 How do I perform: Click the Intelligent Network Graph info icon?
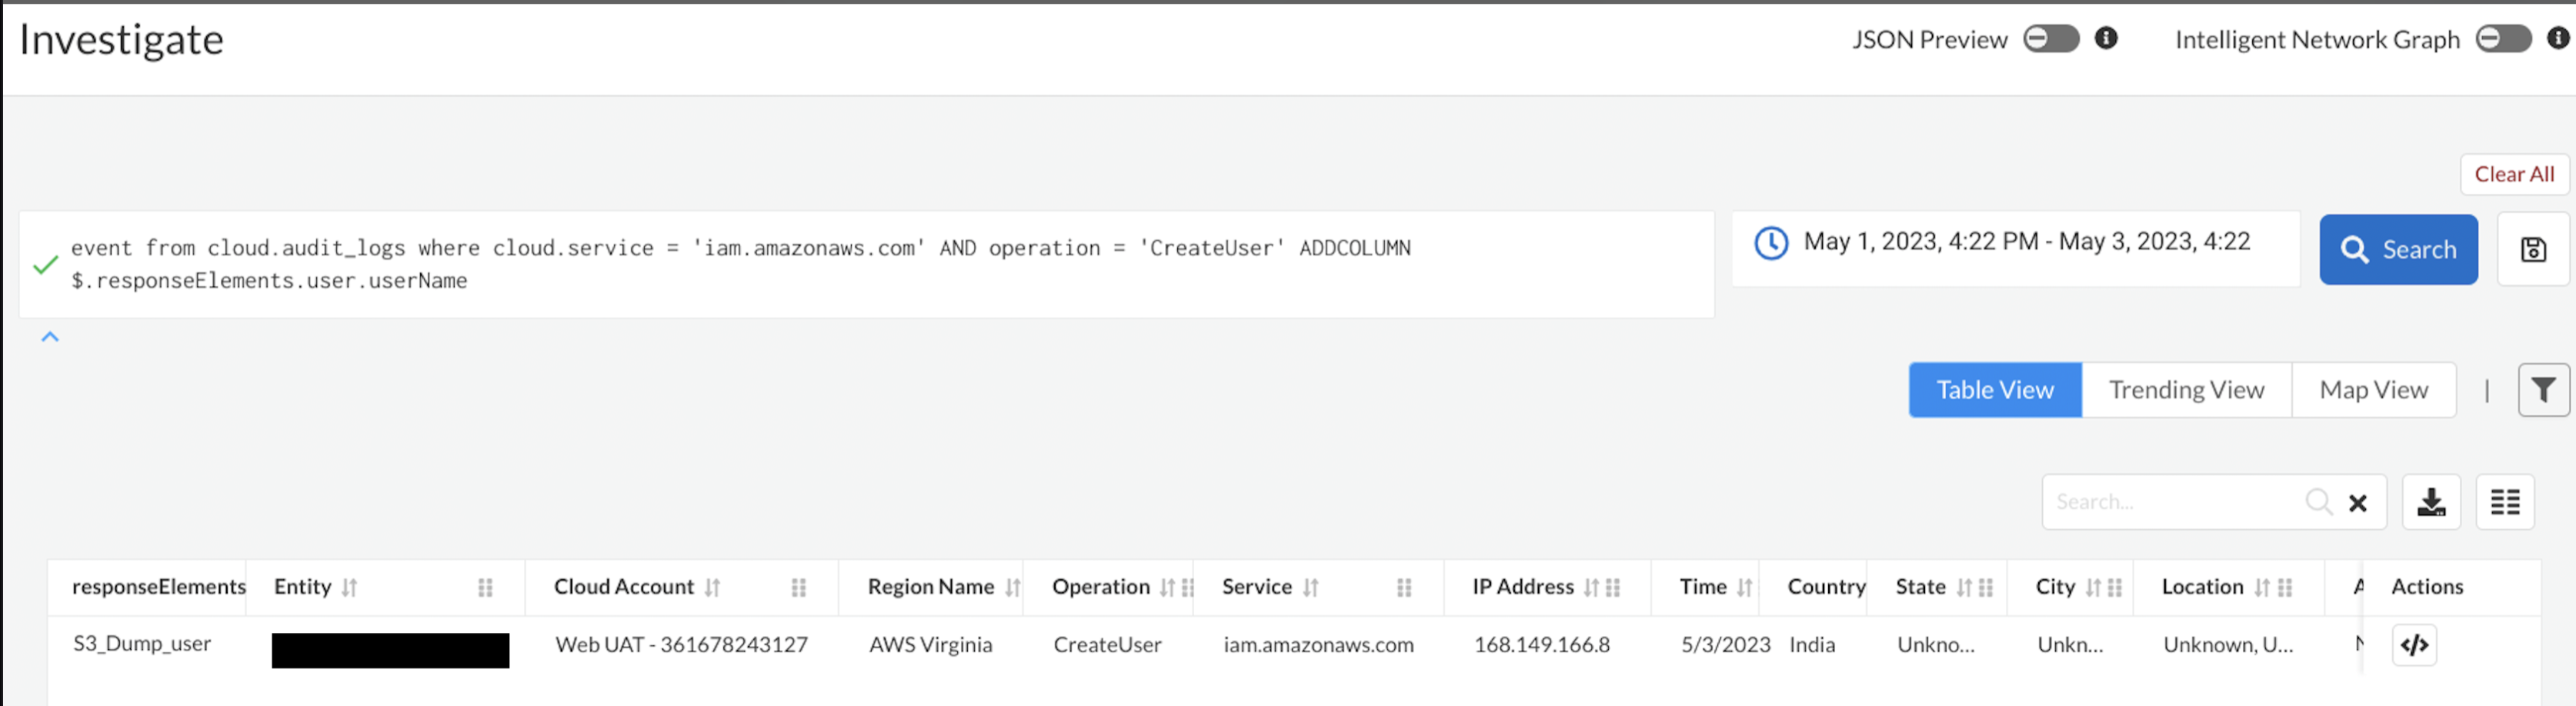[x=2558, y=38]
